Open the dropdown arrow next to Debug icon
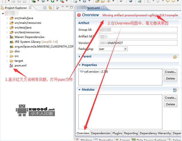Screen dimensions: 182x141 click(x=48, y=1)
